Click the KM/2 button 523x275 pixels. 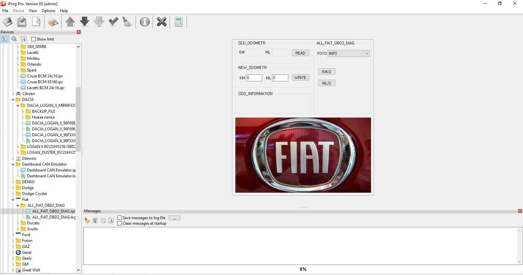point(327,72)
